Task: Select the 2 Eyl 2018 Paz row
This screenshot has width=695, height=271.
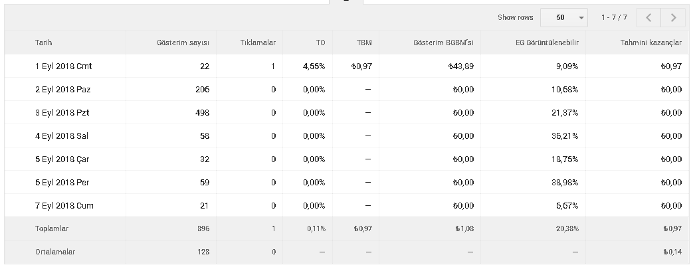Action: tap(347, 90)
